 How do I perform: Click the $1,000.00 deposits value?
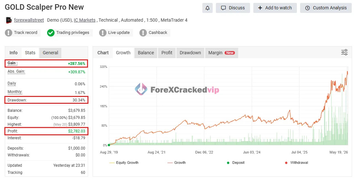pyautogui.click(x=77, y=148)
